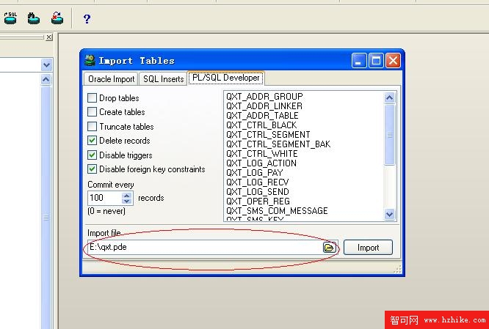The width and height of the screenshot is (489, 329).
Task: Decrease commit records with down spinner arrow
Action: coord(126,201)
